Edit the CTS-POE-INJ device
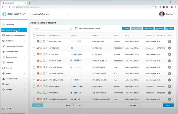Image resolution: width=178 pixels, height=114 pixels. [169, 54]
